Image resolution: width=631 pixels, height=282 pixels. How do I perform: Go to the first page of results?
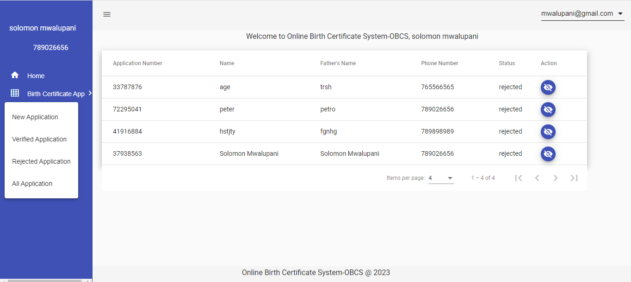click(519, 178)
